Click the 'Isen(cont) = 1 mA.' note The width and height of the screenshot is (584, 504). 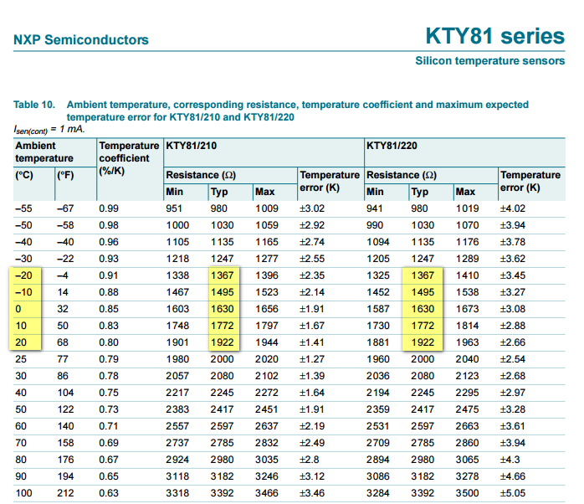(49, 130)
